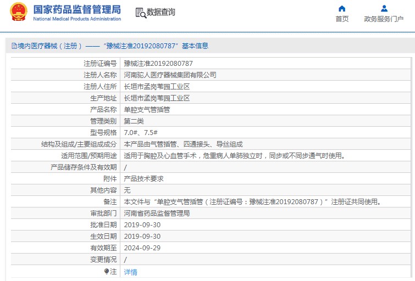Open 数据查询 search icon
The height and width of the screenshot is (281, 415).
(x=141, y=13)
